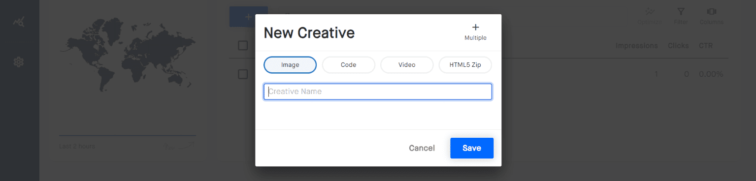Open settings gear in the sidebar
This screenshot has width=756, height=181.
tap(19, 62)
